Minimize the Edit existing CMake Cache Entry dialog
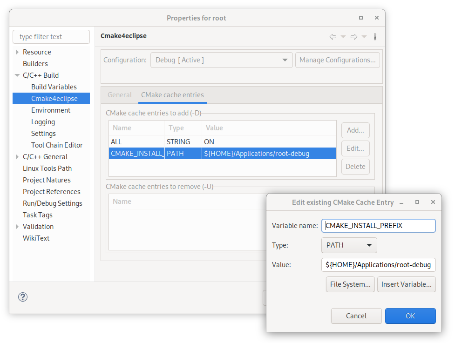This screenshot has width=455, height=343. pos(401,202)
